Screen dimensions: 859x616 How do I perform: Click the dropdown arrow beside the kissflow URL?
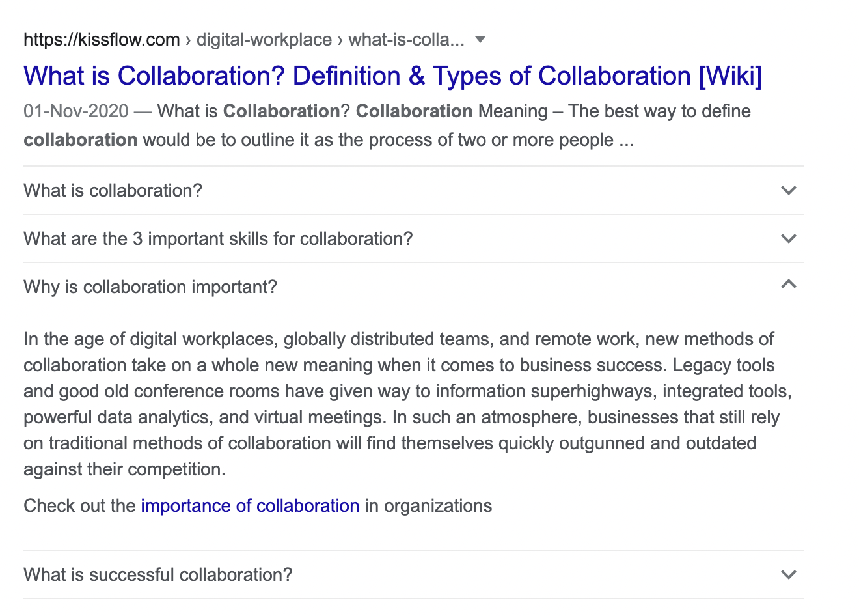coord(480,40)
